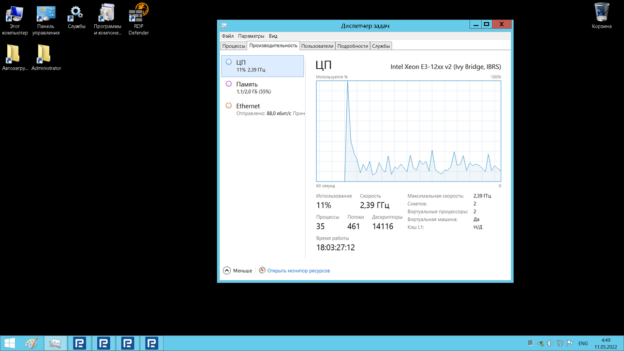Viewport: 624px width, 351px height.
Task: Click the Task Manager title bar icon
Action: click(223, 26)
